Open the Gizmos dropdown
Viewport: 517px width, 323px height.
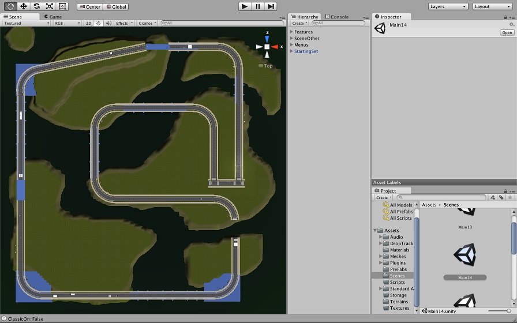click(x=147, y=24)
